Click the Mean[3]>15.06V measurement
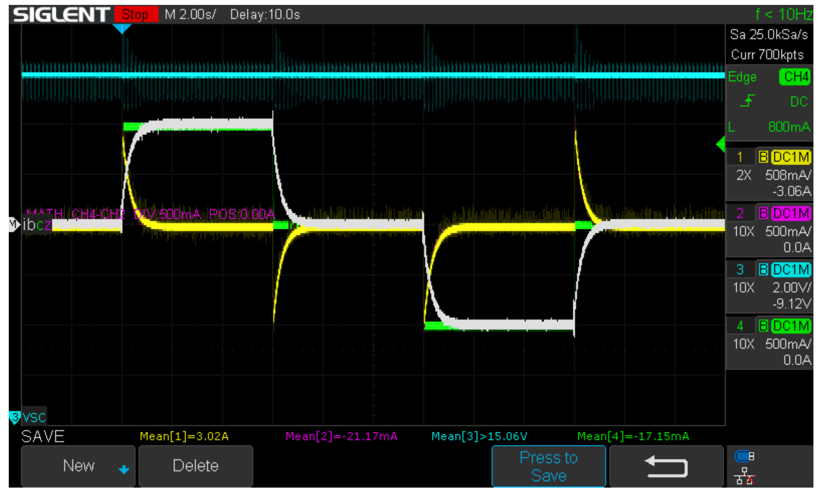Screen dimensions: 818x496 click(479, 436)
